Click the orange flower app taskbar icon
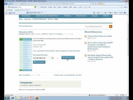 37,98
